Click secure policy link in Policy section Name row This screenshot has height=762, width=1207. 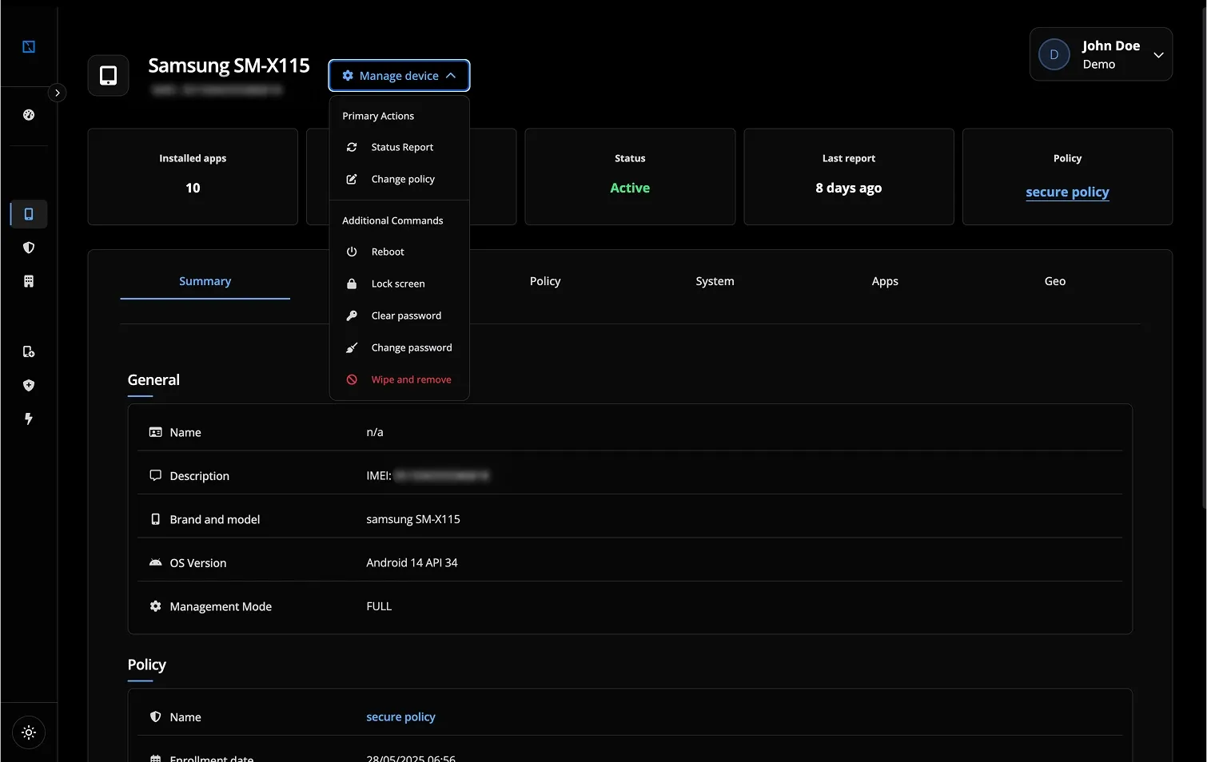pos(400,717)
